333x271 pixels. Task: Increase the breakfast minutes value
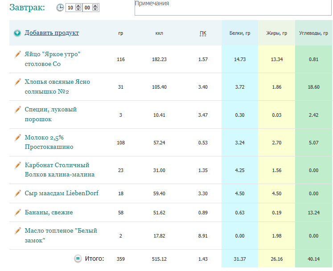(95, 6)
